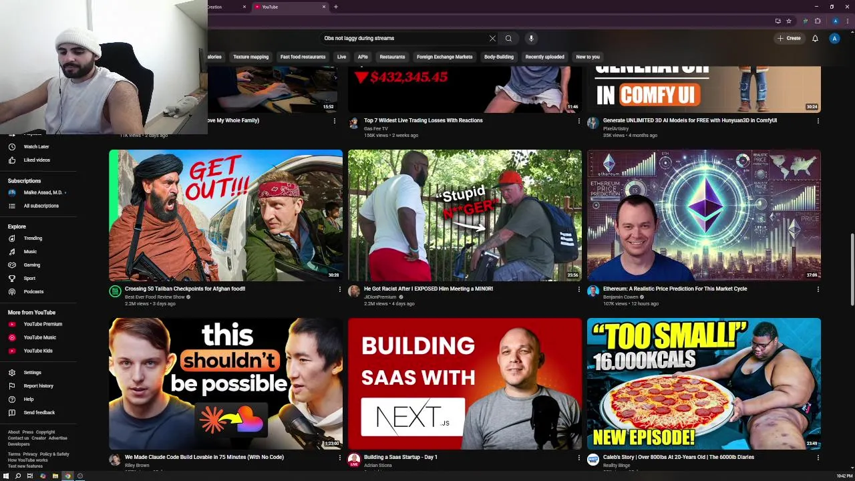Select the APIs filter chip

[x=363, y=57]
